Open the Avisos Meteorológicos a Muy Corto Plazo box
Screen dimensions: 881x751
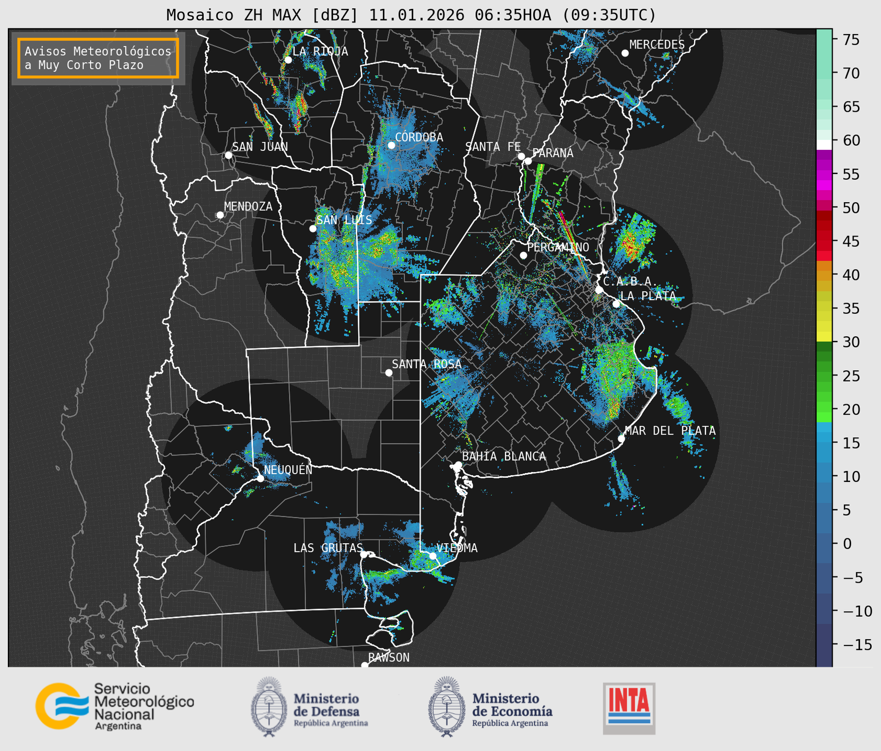[x=98, y=58]
